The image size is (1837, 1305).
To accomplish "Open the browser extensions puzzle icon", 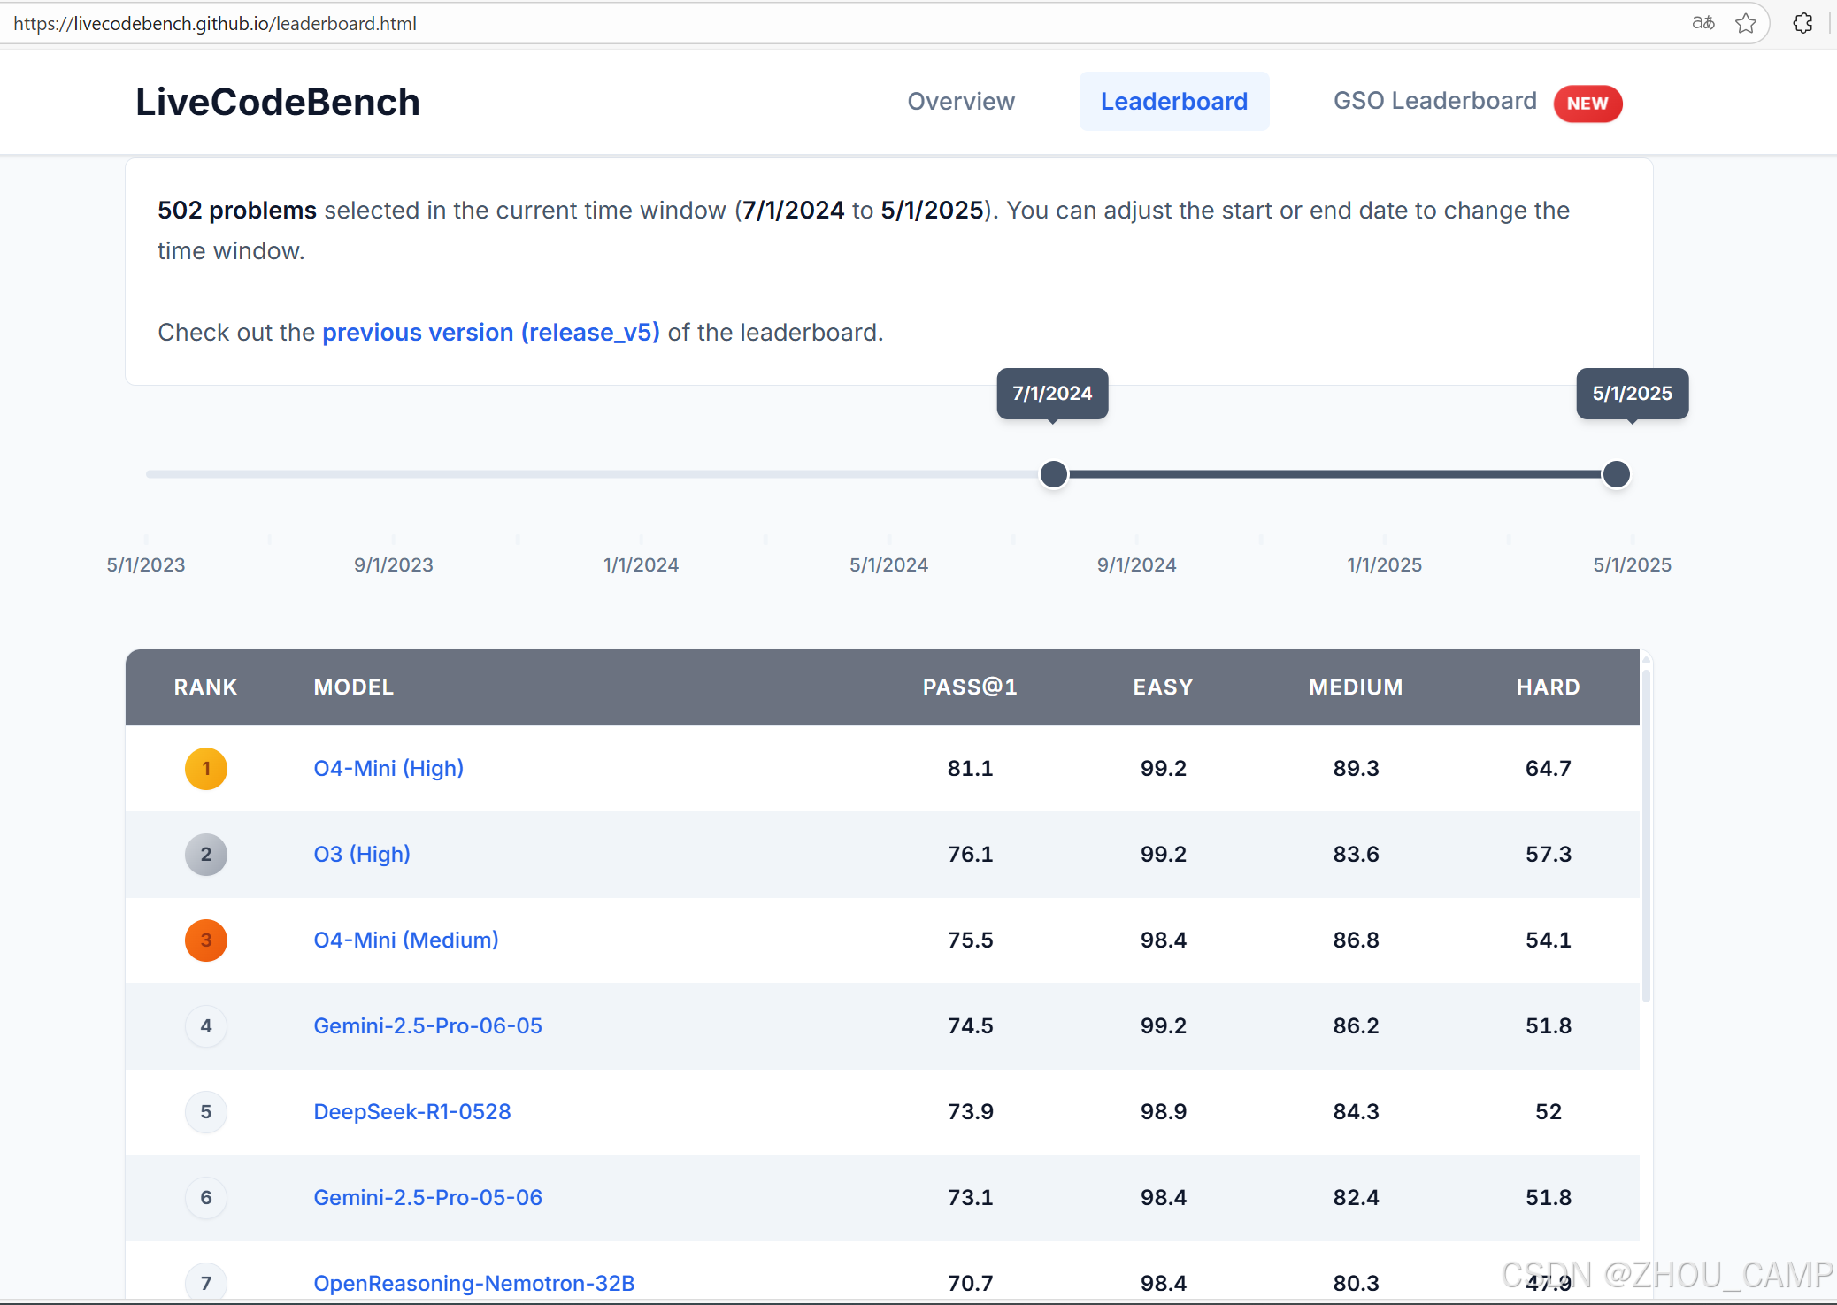I will tap(1802, 23).
